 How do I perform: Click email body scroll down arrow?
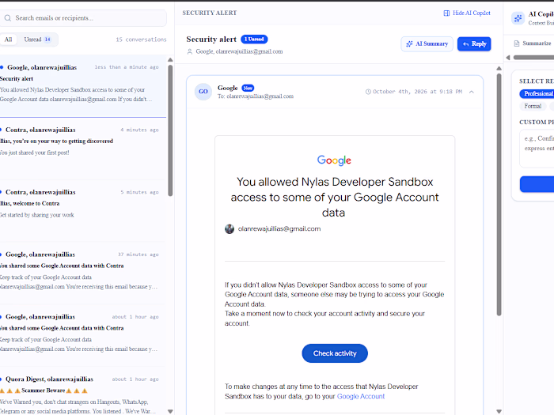[x=499, y=412]
